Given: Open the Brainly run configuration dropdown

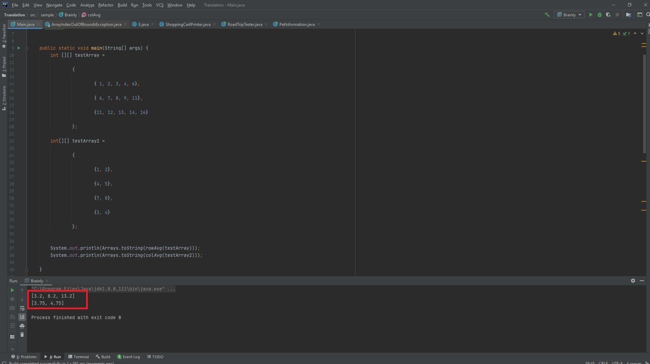Looking at the screenshot, I should 569,15.
